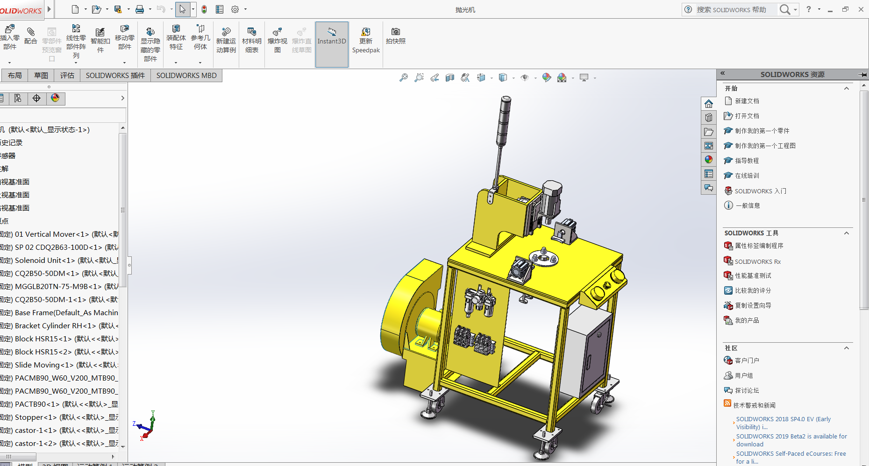
Task: Click the bill of materials icon
Action: click(251, 36)
